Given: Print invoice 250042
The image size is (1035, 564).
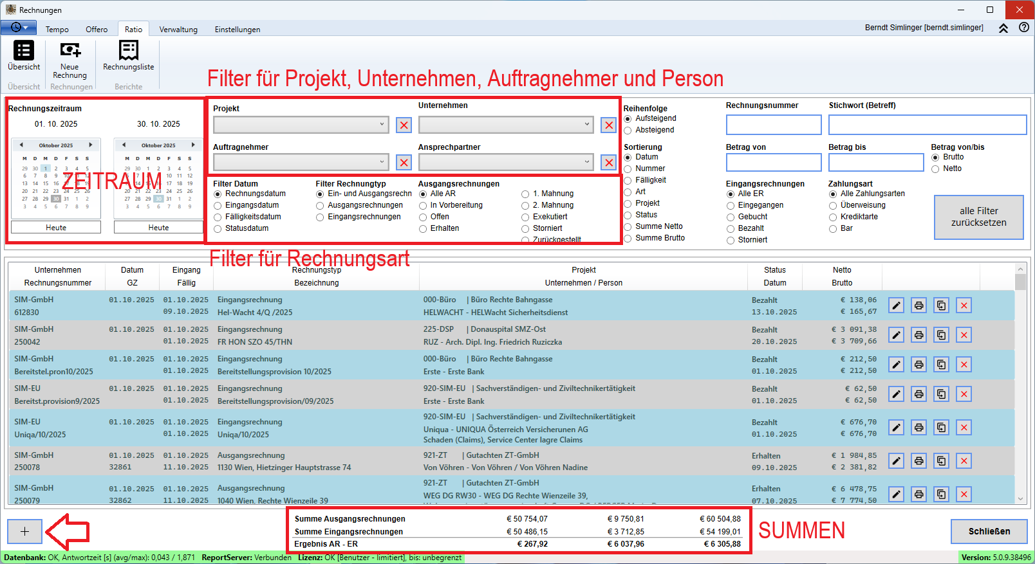Looking at the screenshot, I should pos(918,335).
